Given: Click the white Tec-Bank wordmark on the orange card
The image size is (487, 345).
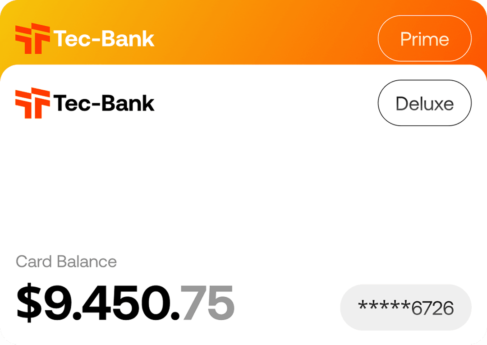Looking at the screenshot, I should click(x=104, y=39).
